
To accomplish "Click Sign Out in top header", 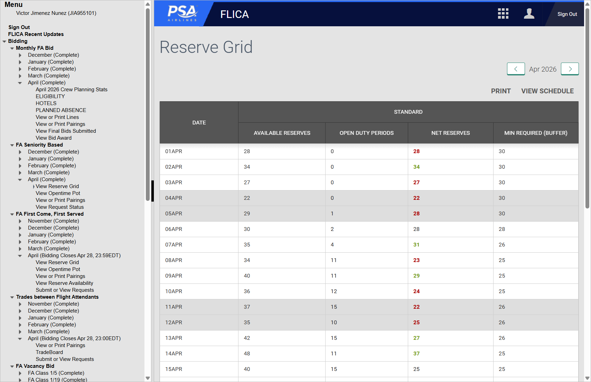I will 567,14.
